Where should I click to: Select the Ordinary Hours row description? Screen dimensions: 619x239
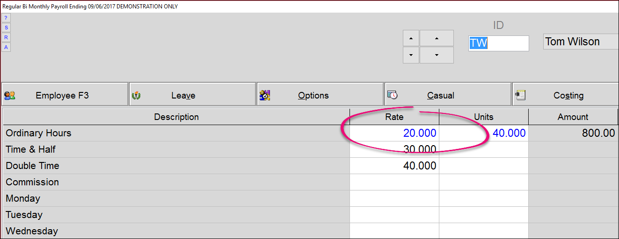[176, 133]
